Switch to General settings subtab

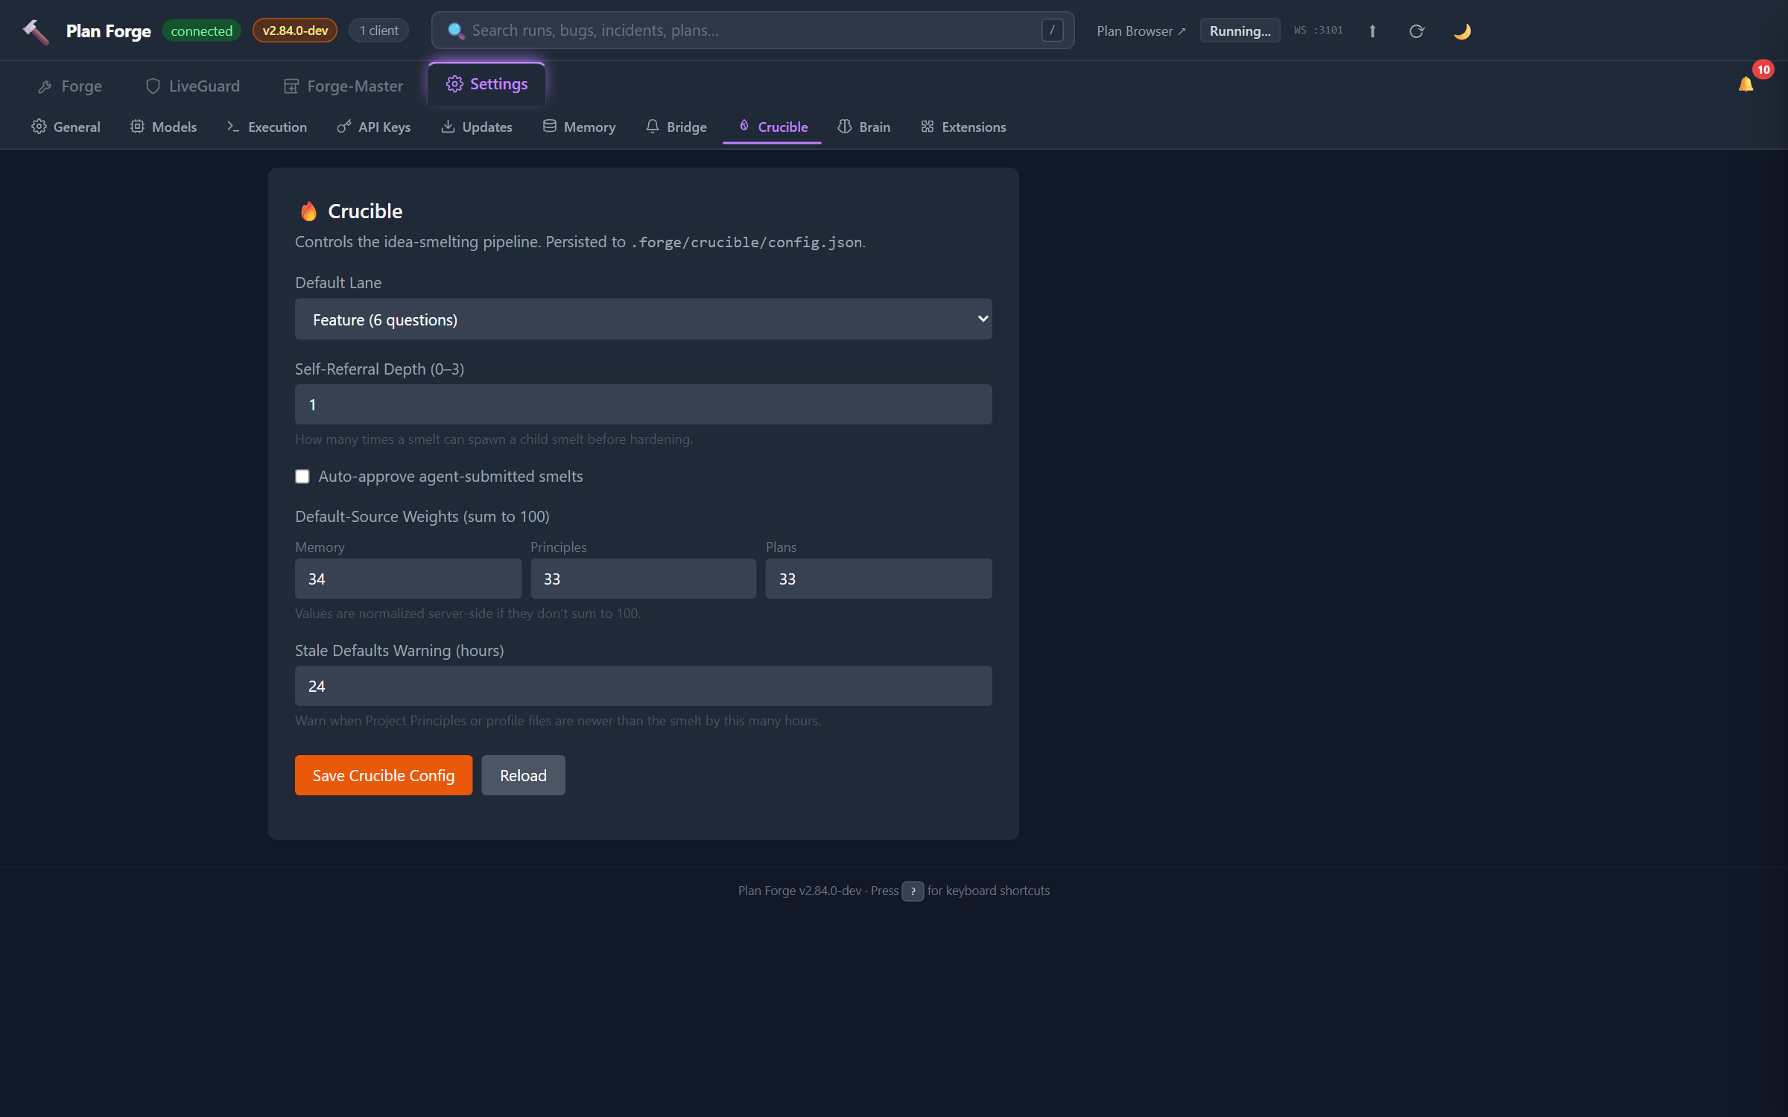point(66,127)
